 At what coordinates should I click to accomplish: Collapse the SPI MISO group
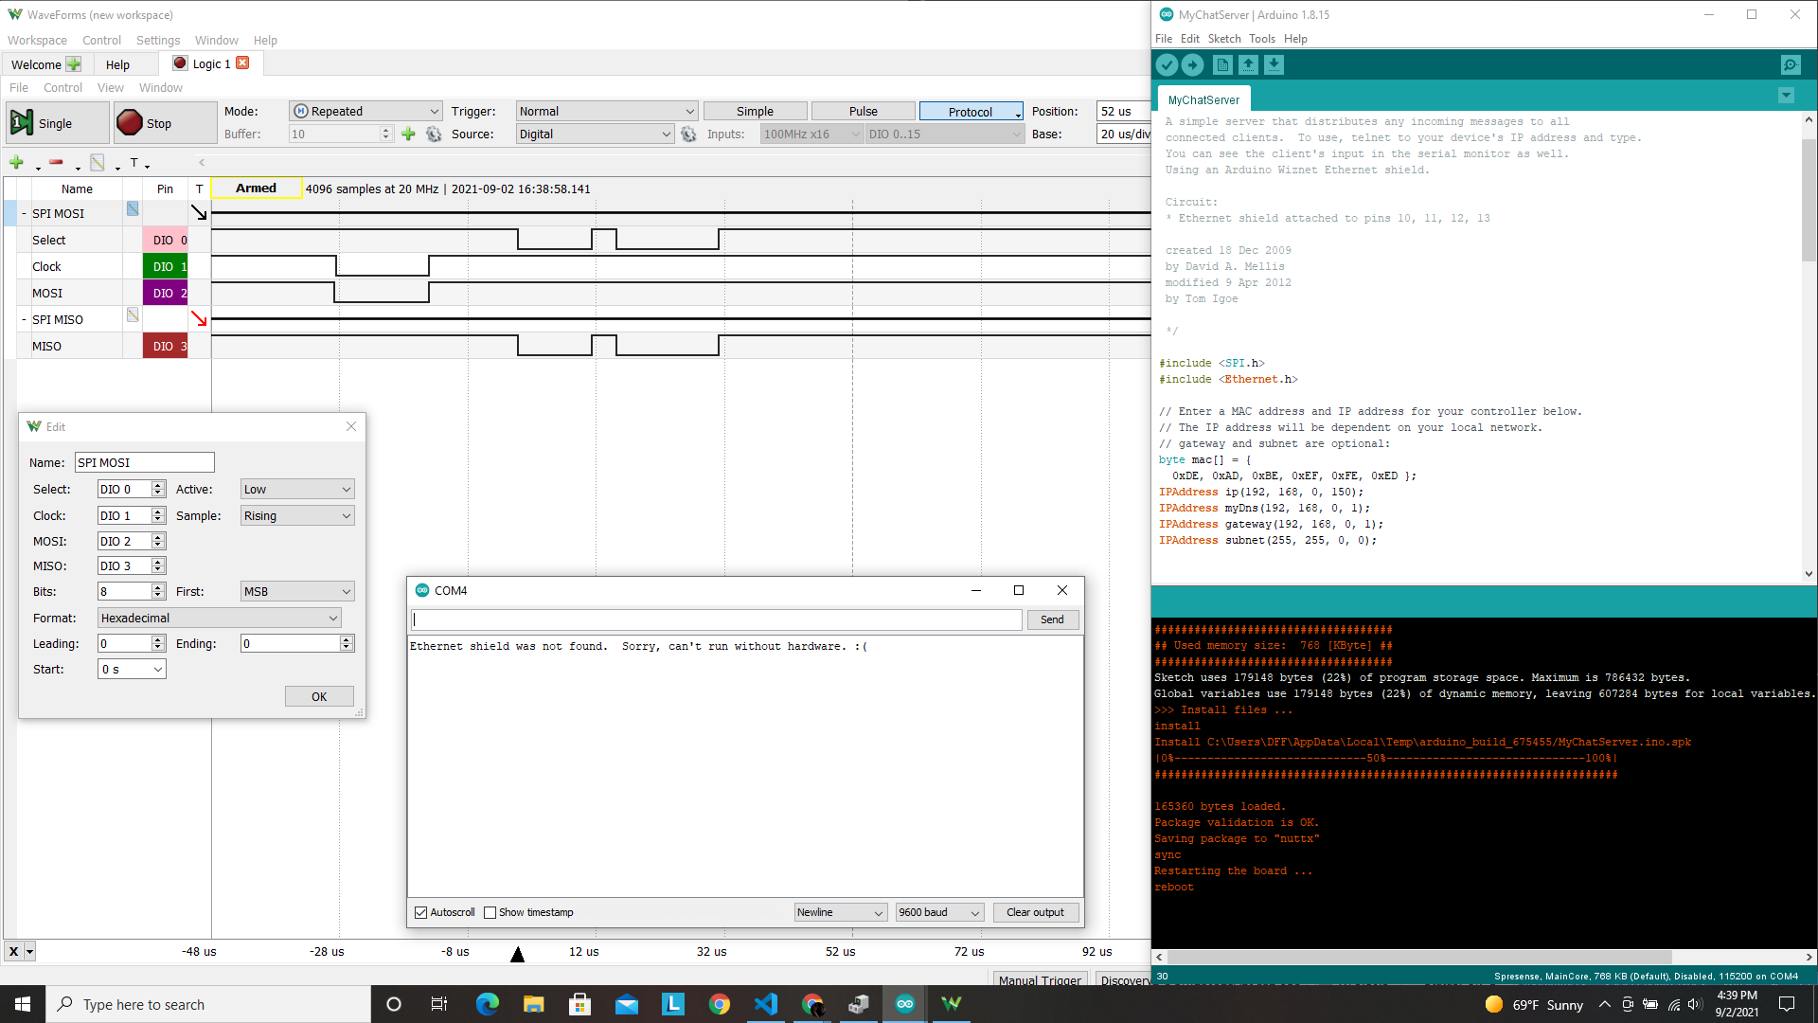pos(24,320)
